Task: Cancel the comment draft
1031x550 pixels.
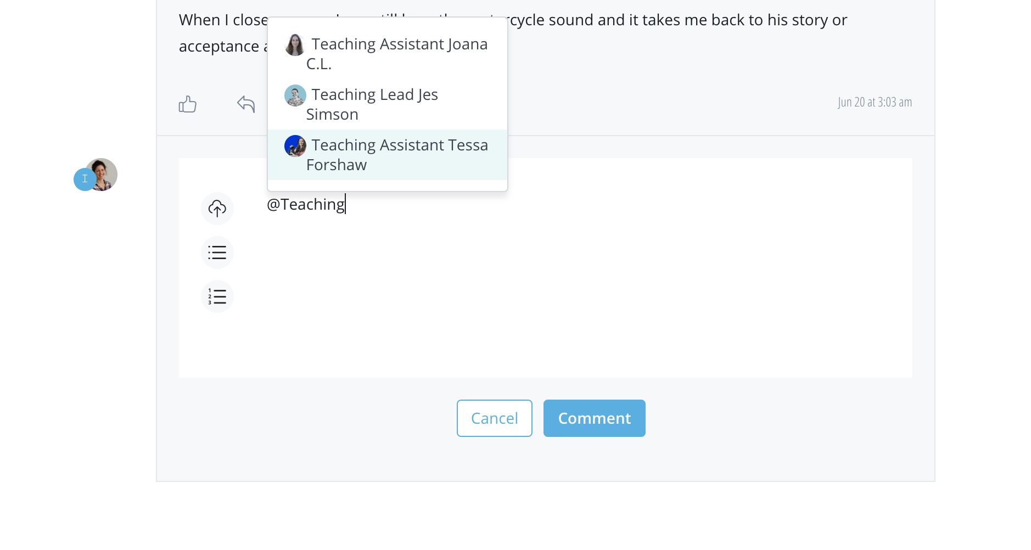Action: coord(494,418)
